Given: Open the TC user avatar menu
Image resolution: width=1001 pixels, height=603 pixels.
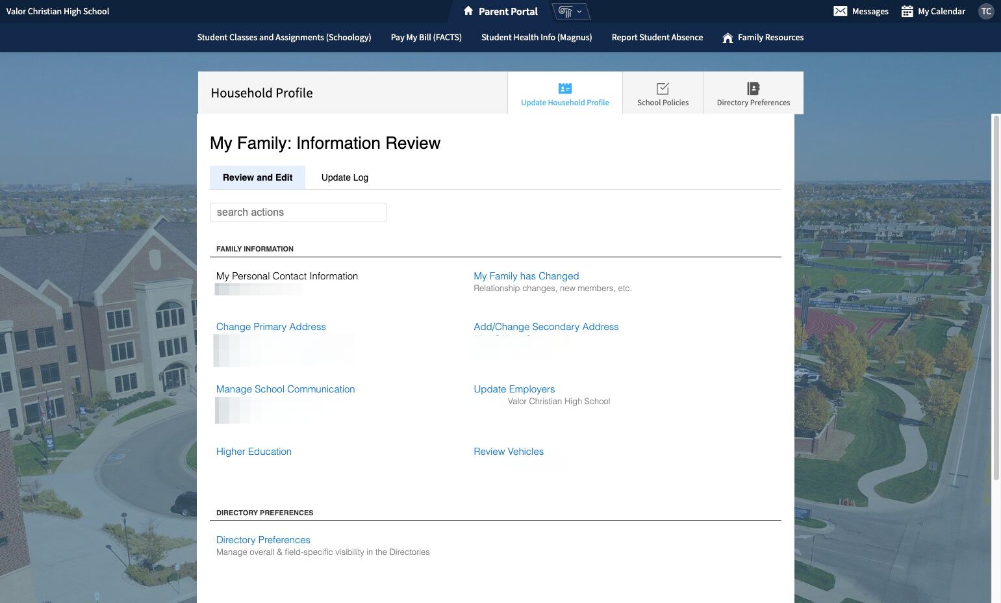Looking at the screenshot, I should tap(986, 11).
